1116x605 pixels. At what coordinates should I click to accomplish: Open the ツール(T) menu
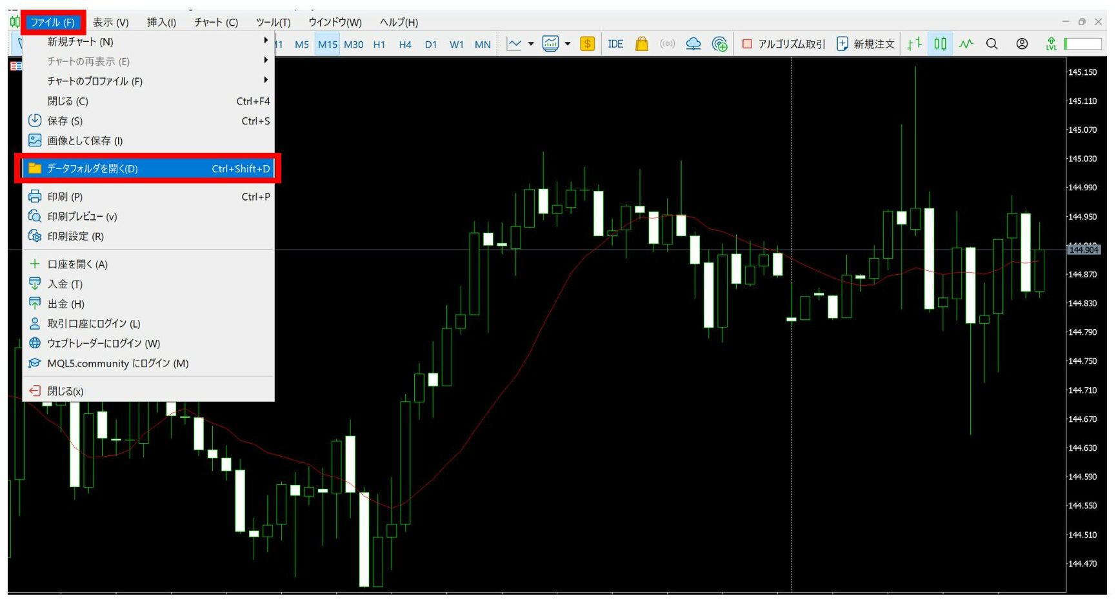pyautogui.click(x=273, y=22)
